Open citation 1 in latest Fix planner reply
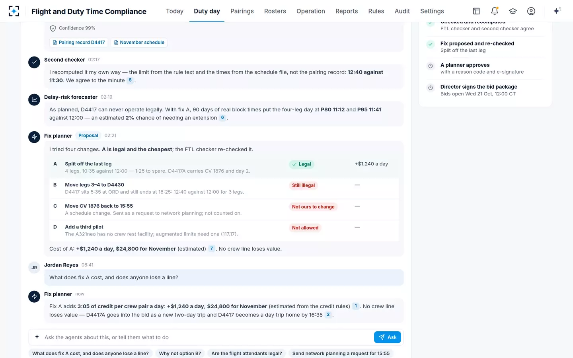 (x=356, y=306)
